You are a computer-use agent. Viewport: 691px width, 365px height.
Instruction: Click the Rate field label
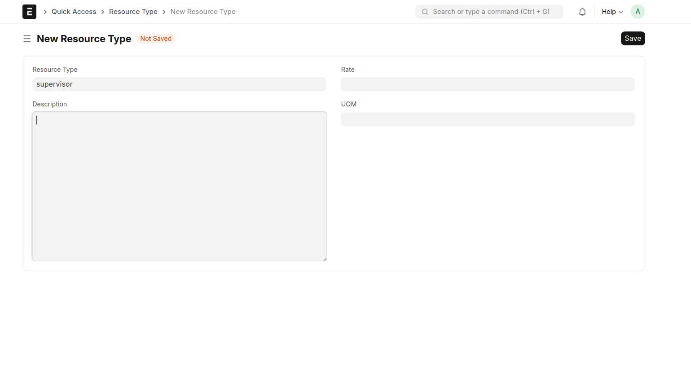(348, 70)
